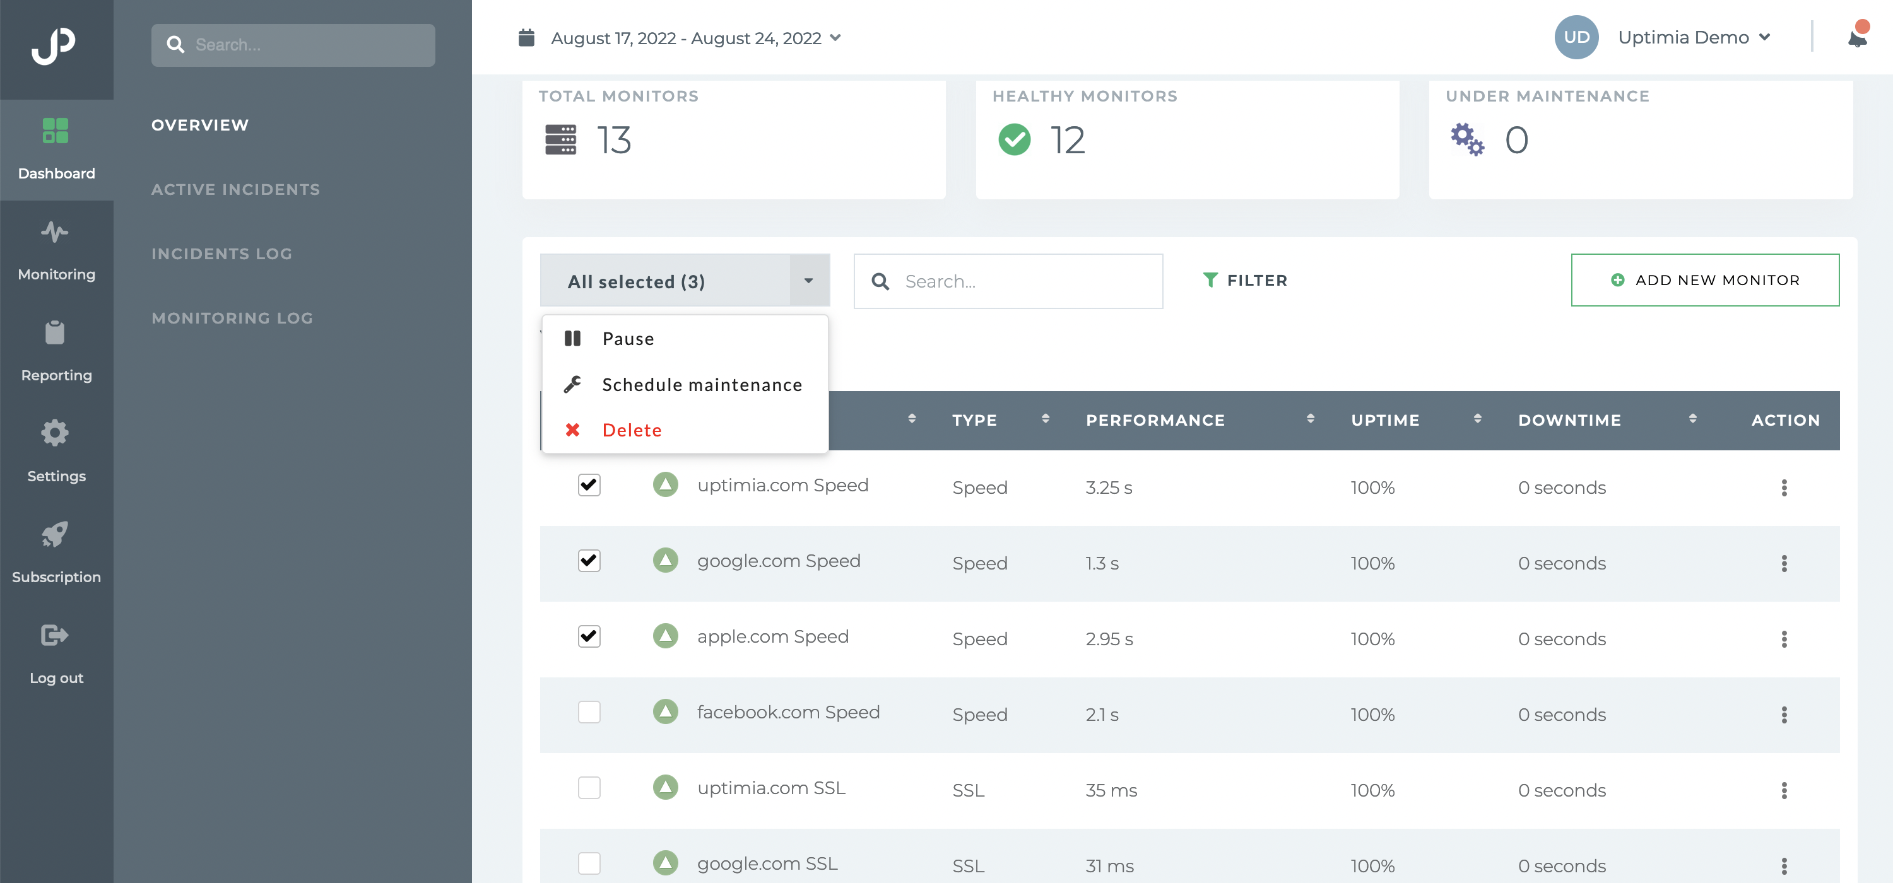Uncheck the google.com Speed checkbox

coord(589,561)
